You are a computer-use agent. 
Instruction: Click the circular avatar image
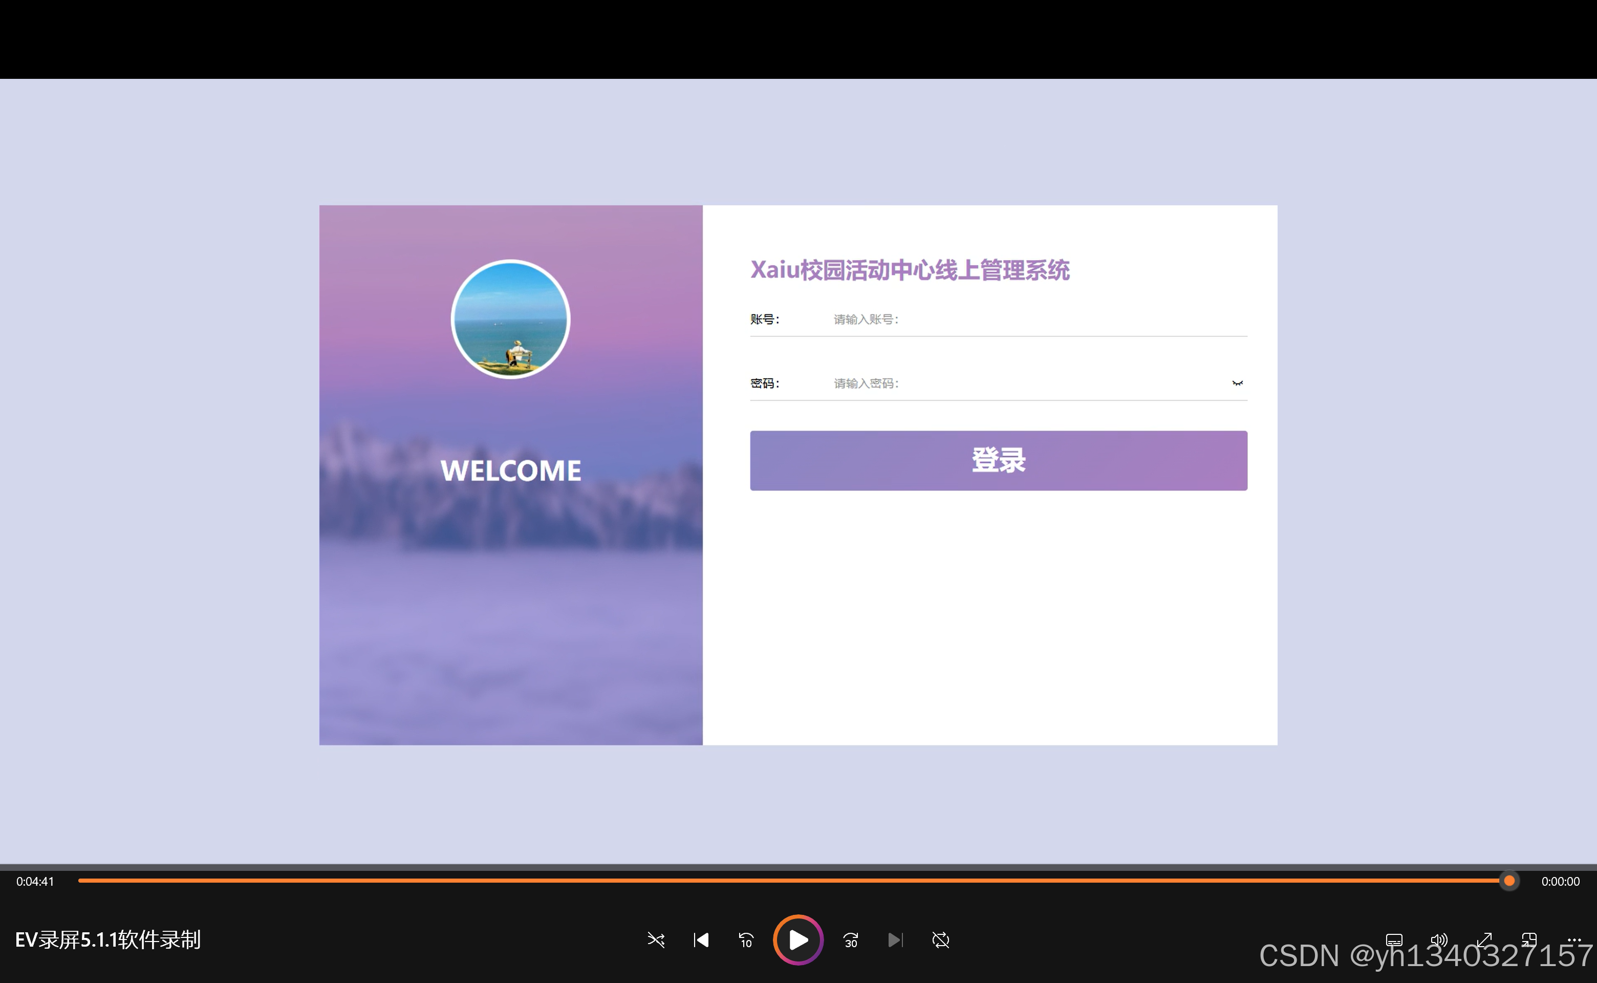[x=510, y=319]
